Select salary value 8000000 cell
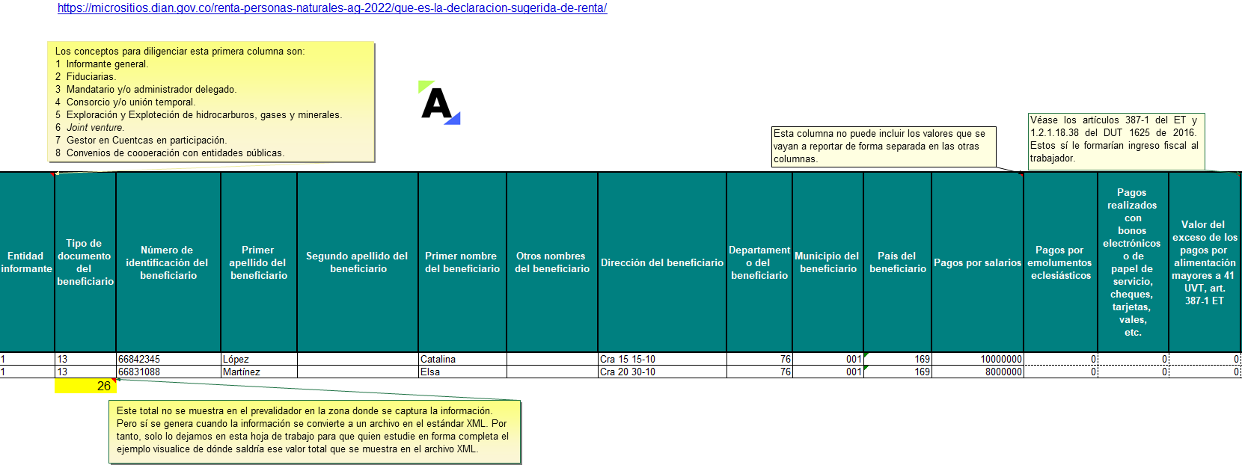Viewport: 1242px width, 468px height. pyautogui.click(x=977, y=372)
